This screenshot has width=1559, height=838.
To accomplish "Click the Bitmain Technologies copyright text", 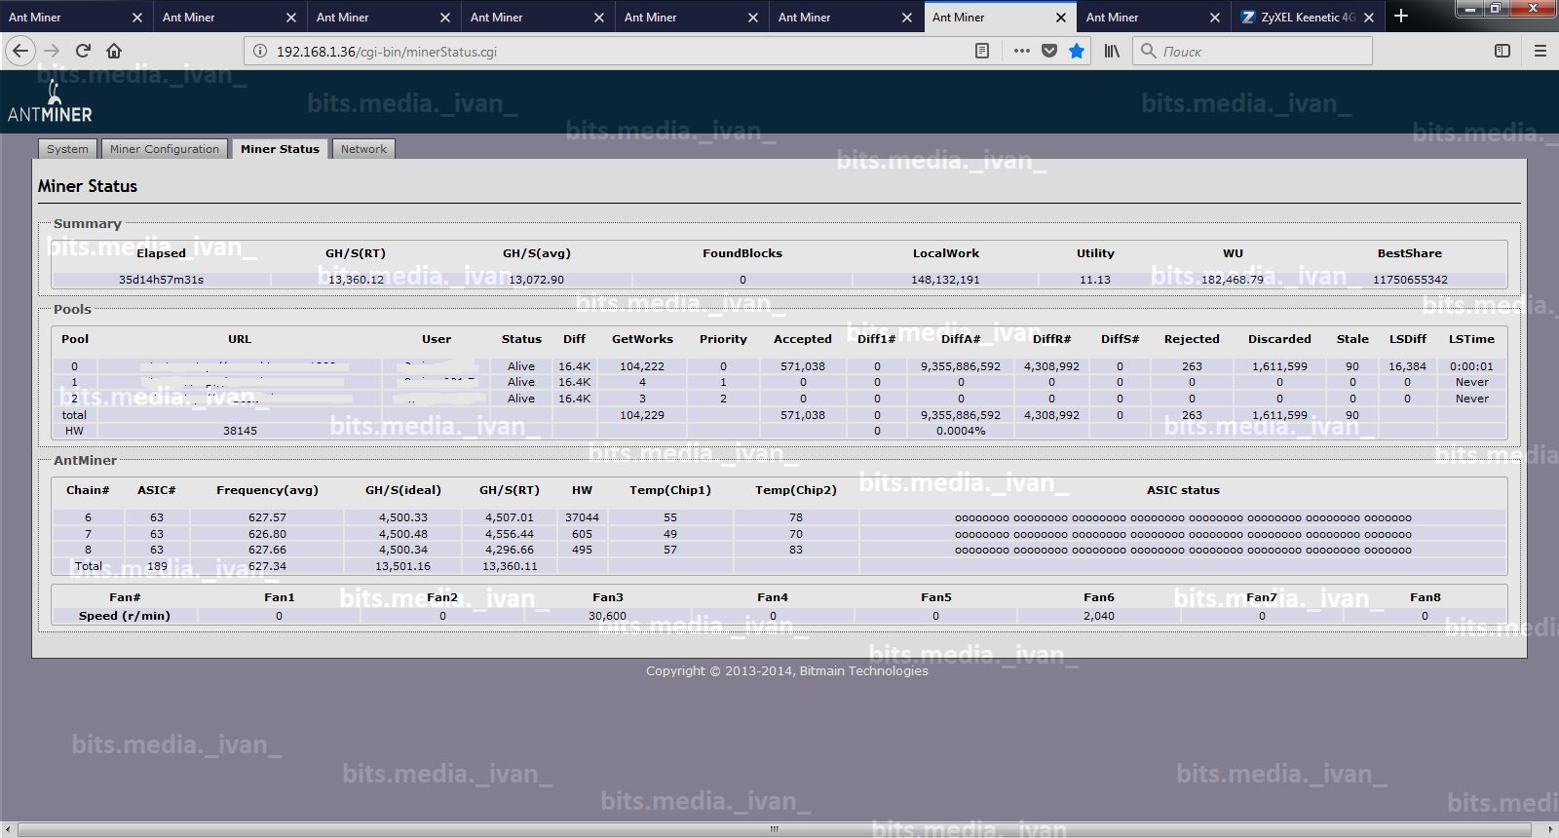I will point(787,670).
